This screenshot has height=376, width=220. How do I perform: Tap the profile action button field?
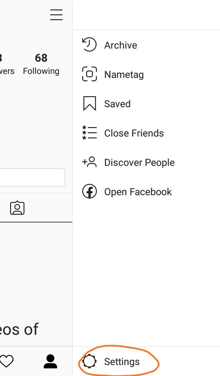[32, 178]
